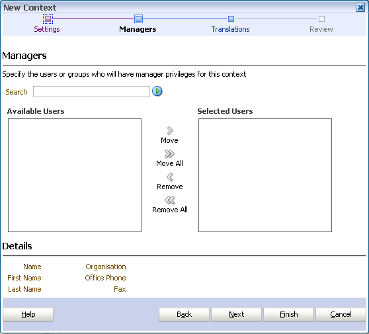Viewport: 369px width, 334px height.
Task: Click the Remove All double left chevron icon
Action: pyautogui.click(x=170, y=200)
